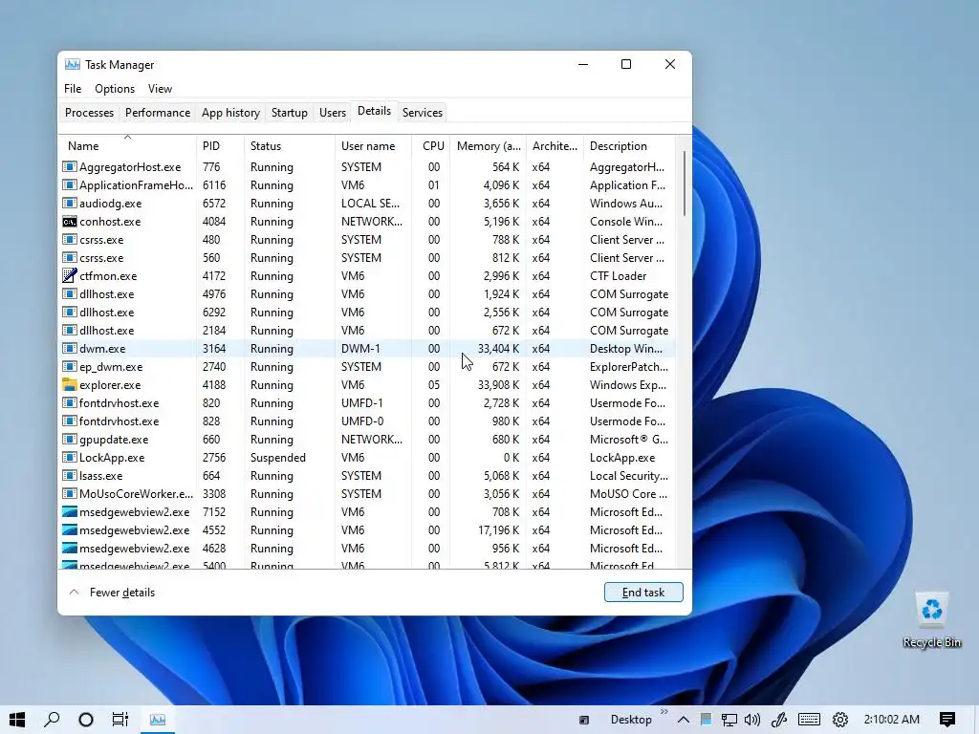Image resolution: width=979 pixels, height=734 pixels.
Task: Click the lsass.exe process icon
Action: 69,476
